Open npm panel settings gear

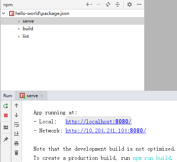pyautogui.click(x=130, y=4)
